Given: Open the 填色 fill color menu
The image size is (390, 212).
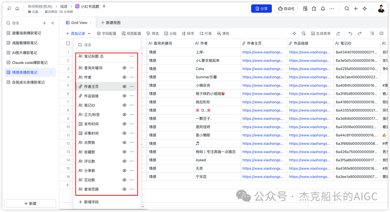Looking at the screenshot, I should click(x=223, y=33).
